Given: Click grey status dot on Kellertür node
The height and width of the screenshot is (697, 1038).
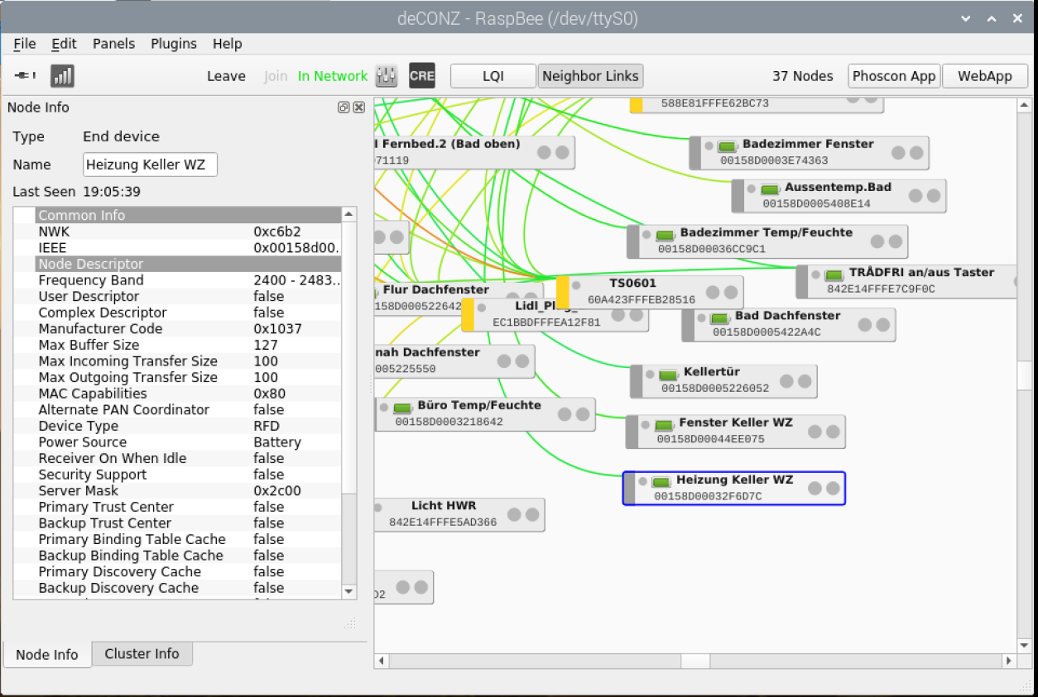Looking at the screenshot, I should pyautogui.click(x=649, y=374).
